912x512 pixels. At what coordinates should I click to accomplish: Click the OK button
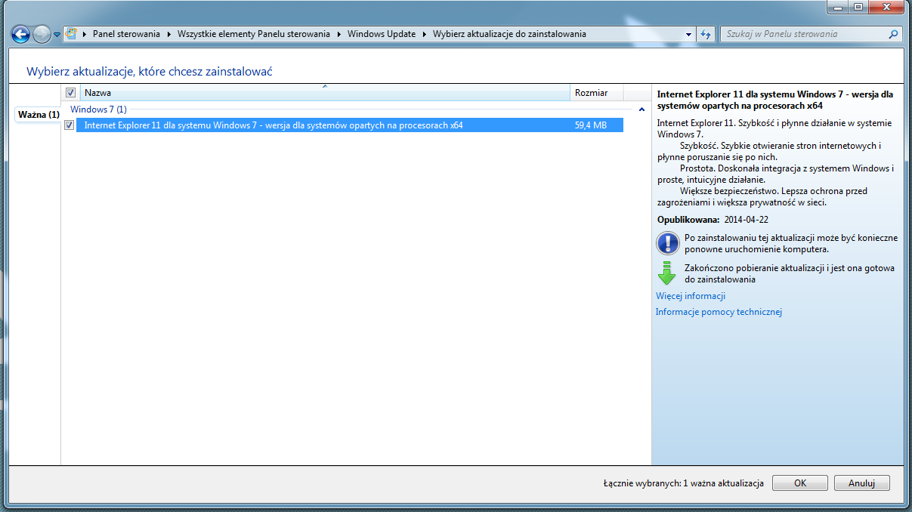click(x=800, y=483)
